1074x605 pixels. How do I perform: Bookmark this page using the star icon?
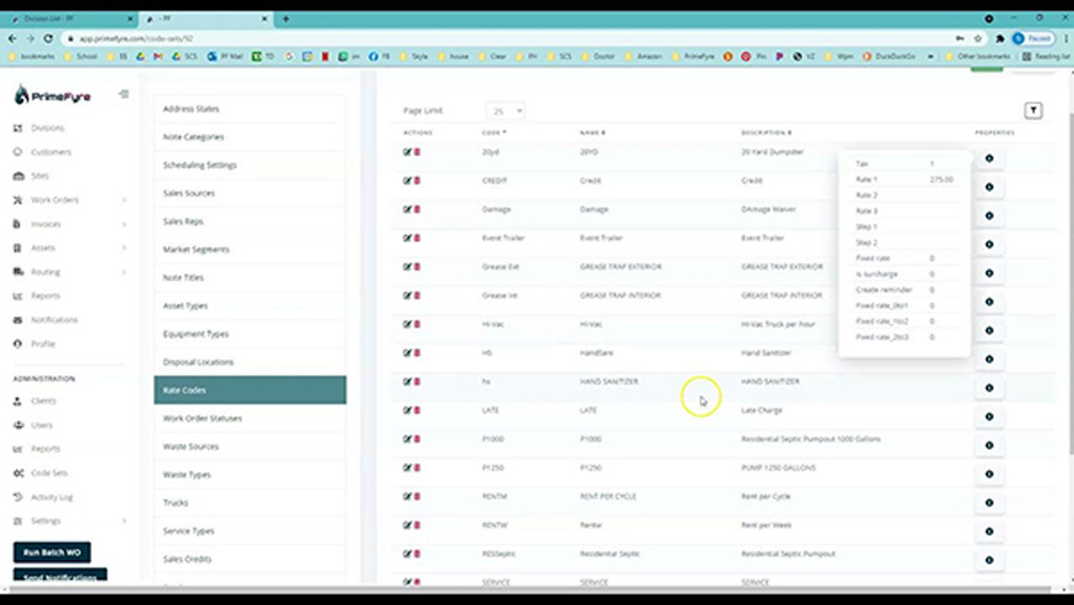pos(978,38)
